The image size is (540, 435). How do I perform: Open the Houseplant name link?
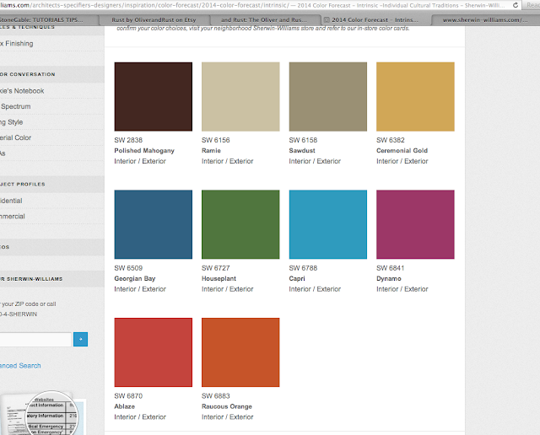[219, 278]
